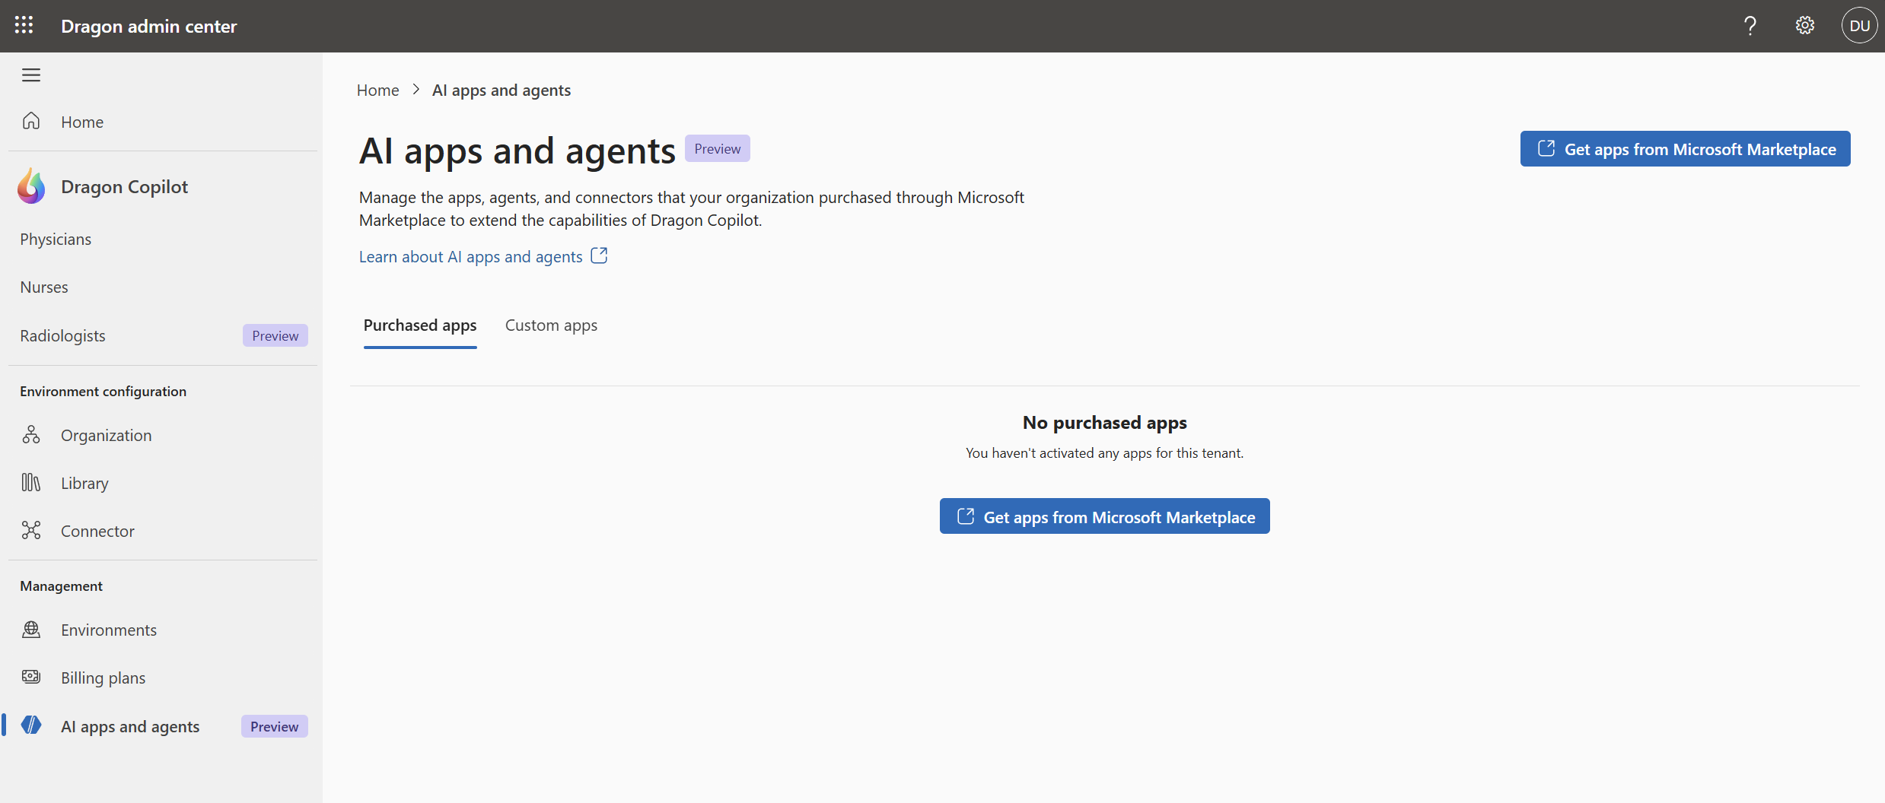
Task: Click the Environment configuration section label
Action: click(x=103, y=392)
